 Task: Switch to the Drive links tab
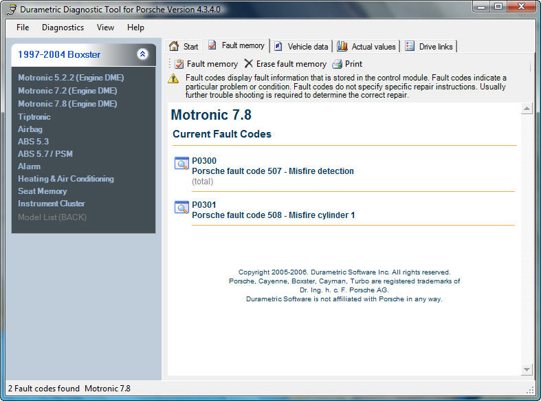pyautogui.click(x=430, y=46)
